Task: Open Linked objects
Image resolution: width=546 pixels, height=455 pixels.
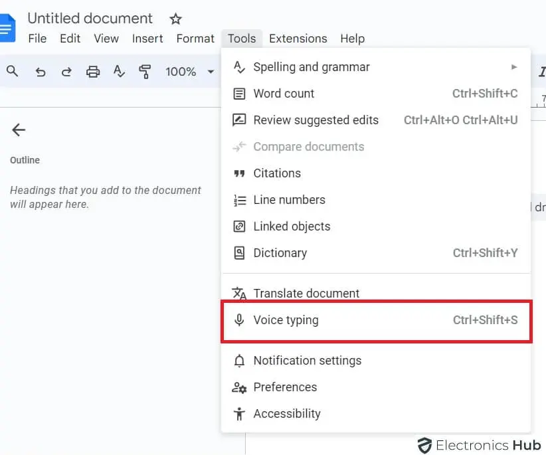Action: click(x=376, y=227)
